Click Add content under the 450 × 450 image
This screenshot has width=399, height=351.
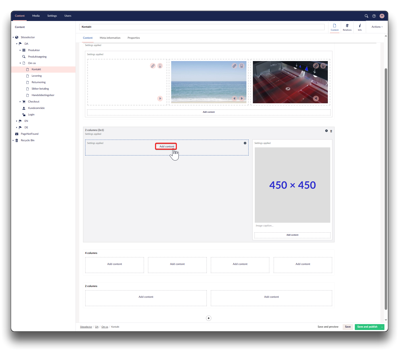[x=293, y=235]
